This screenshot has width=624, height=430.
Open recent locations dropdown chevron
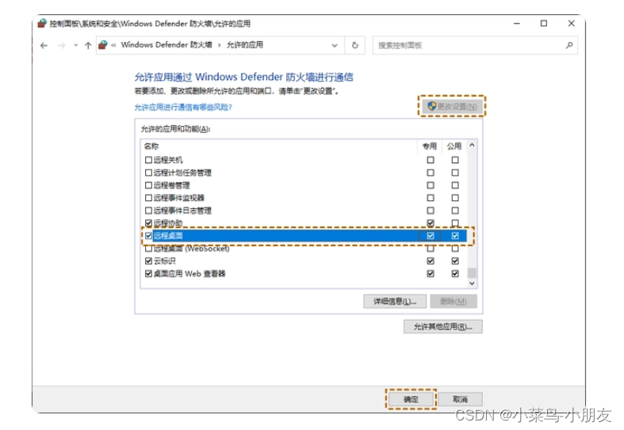point(75,45)
